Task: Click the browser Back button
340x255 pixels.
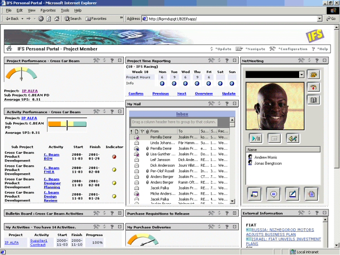Action: 12,19
